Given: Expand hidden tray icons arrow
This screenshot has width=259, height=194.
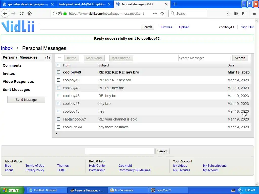Looking at the screenshot, I should click(x=240, y=190).
